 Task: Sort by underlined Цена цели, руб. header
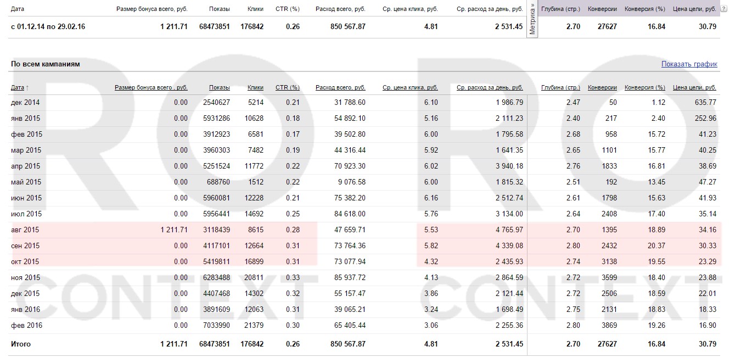point(694,87)
